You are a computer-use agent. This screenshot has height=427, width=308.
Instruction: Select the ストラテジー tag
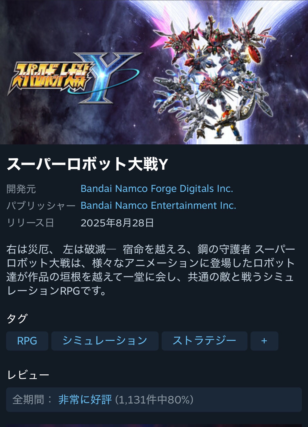point(205,341)
